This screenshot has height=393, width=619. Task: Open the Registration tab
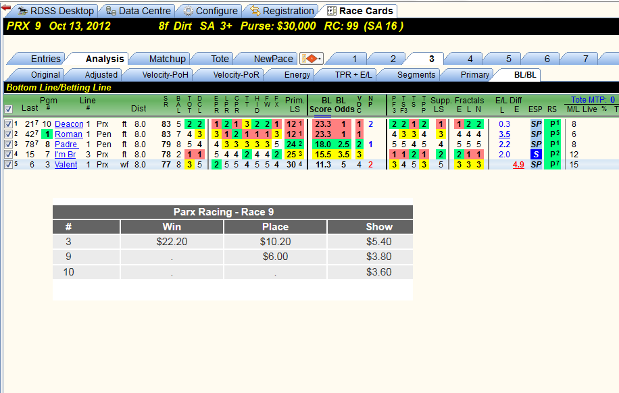[282, 11]
